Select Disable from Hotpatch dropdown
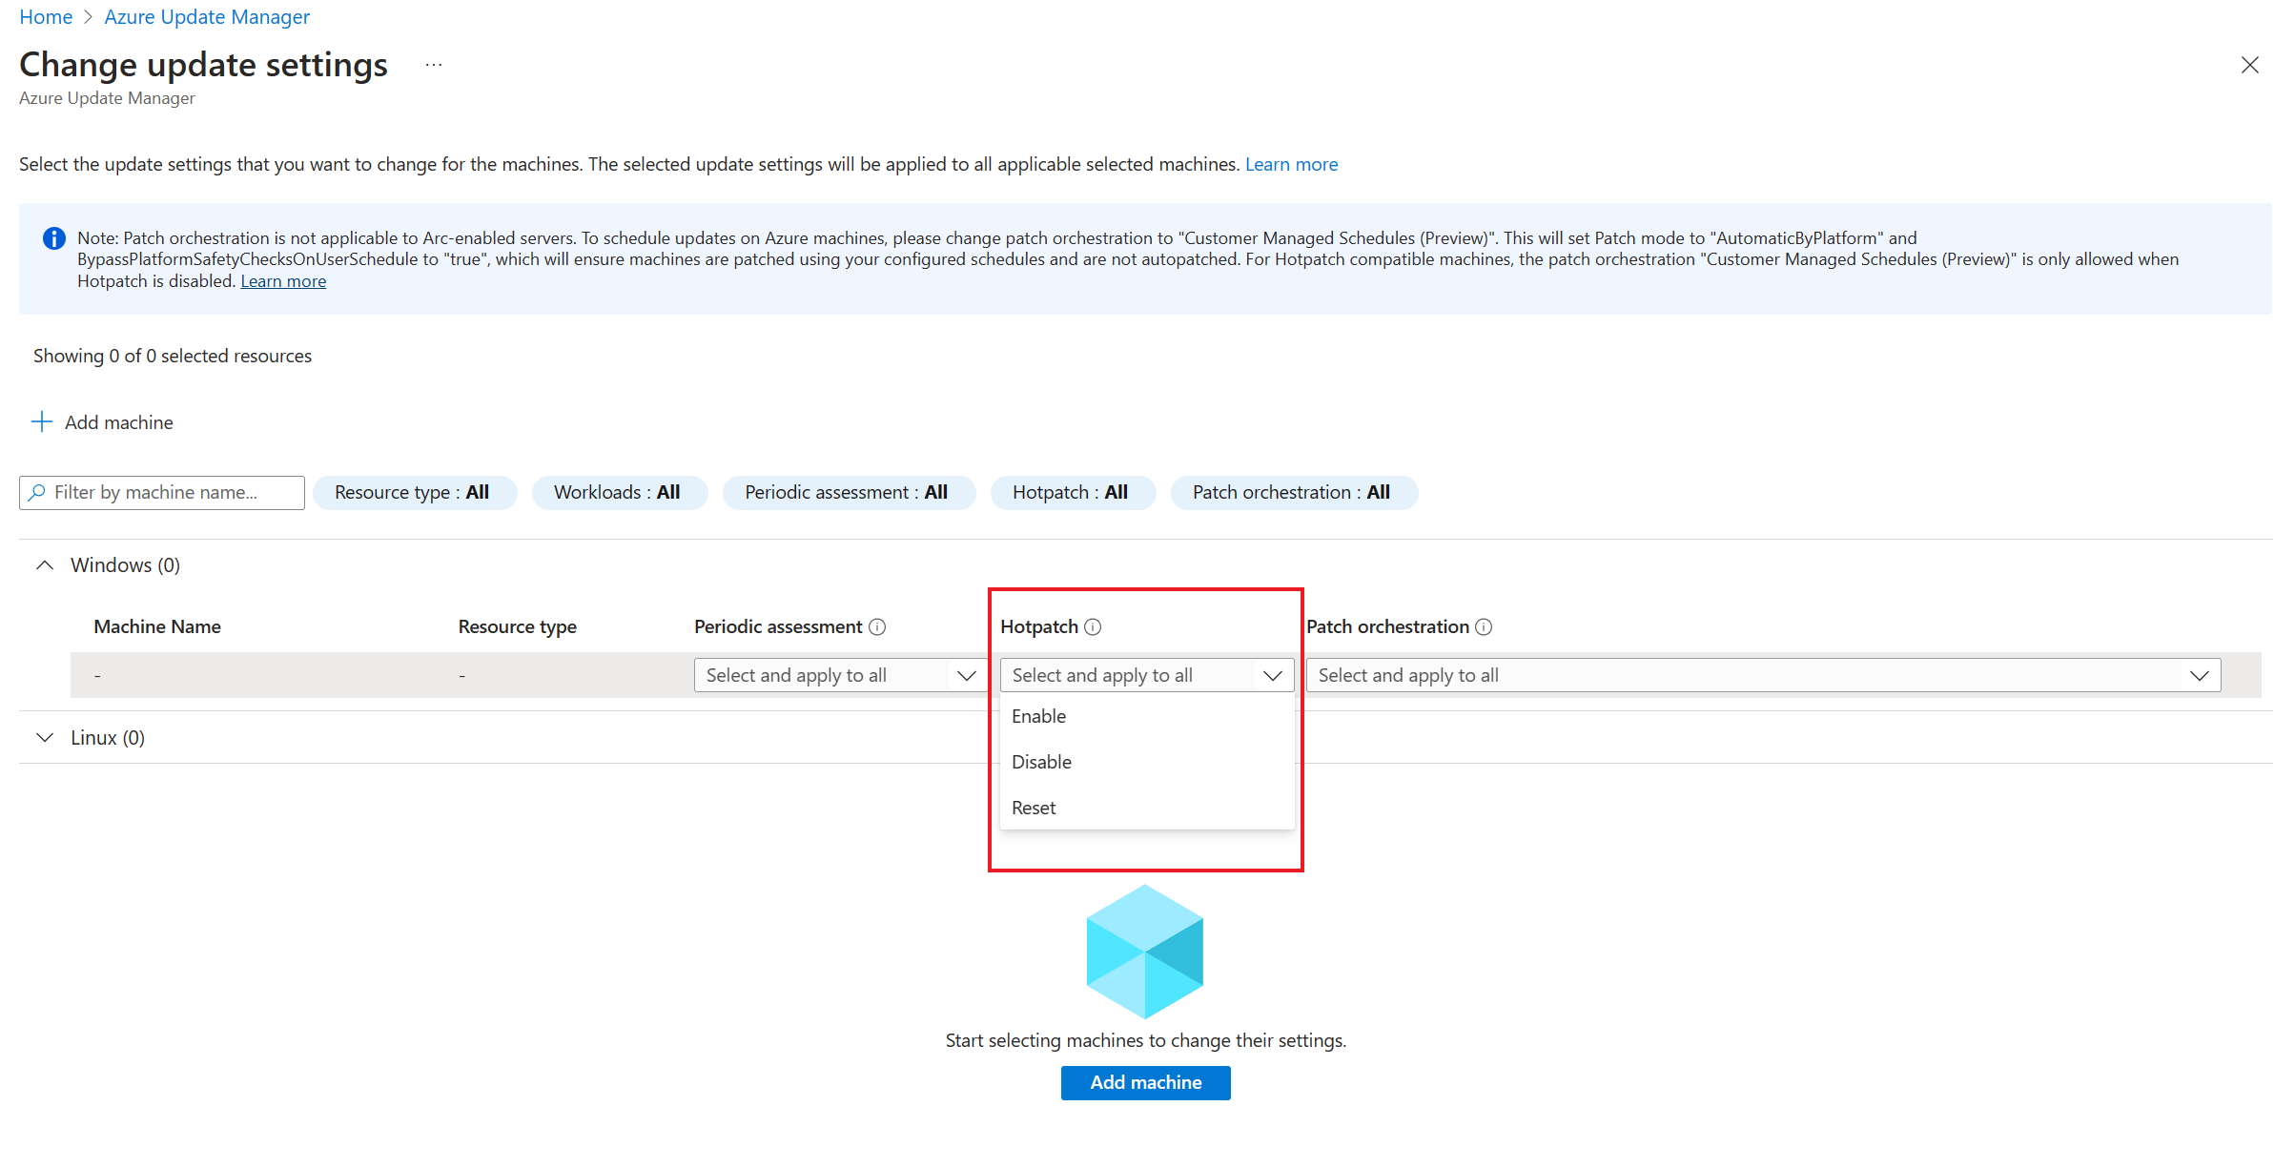 pyautogui.click(x=1041, y=760)
